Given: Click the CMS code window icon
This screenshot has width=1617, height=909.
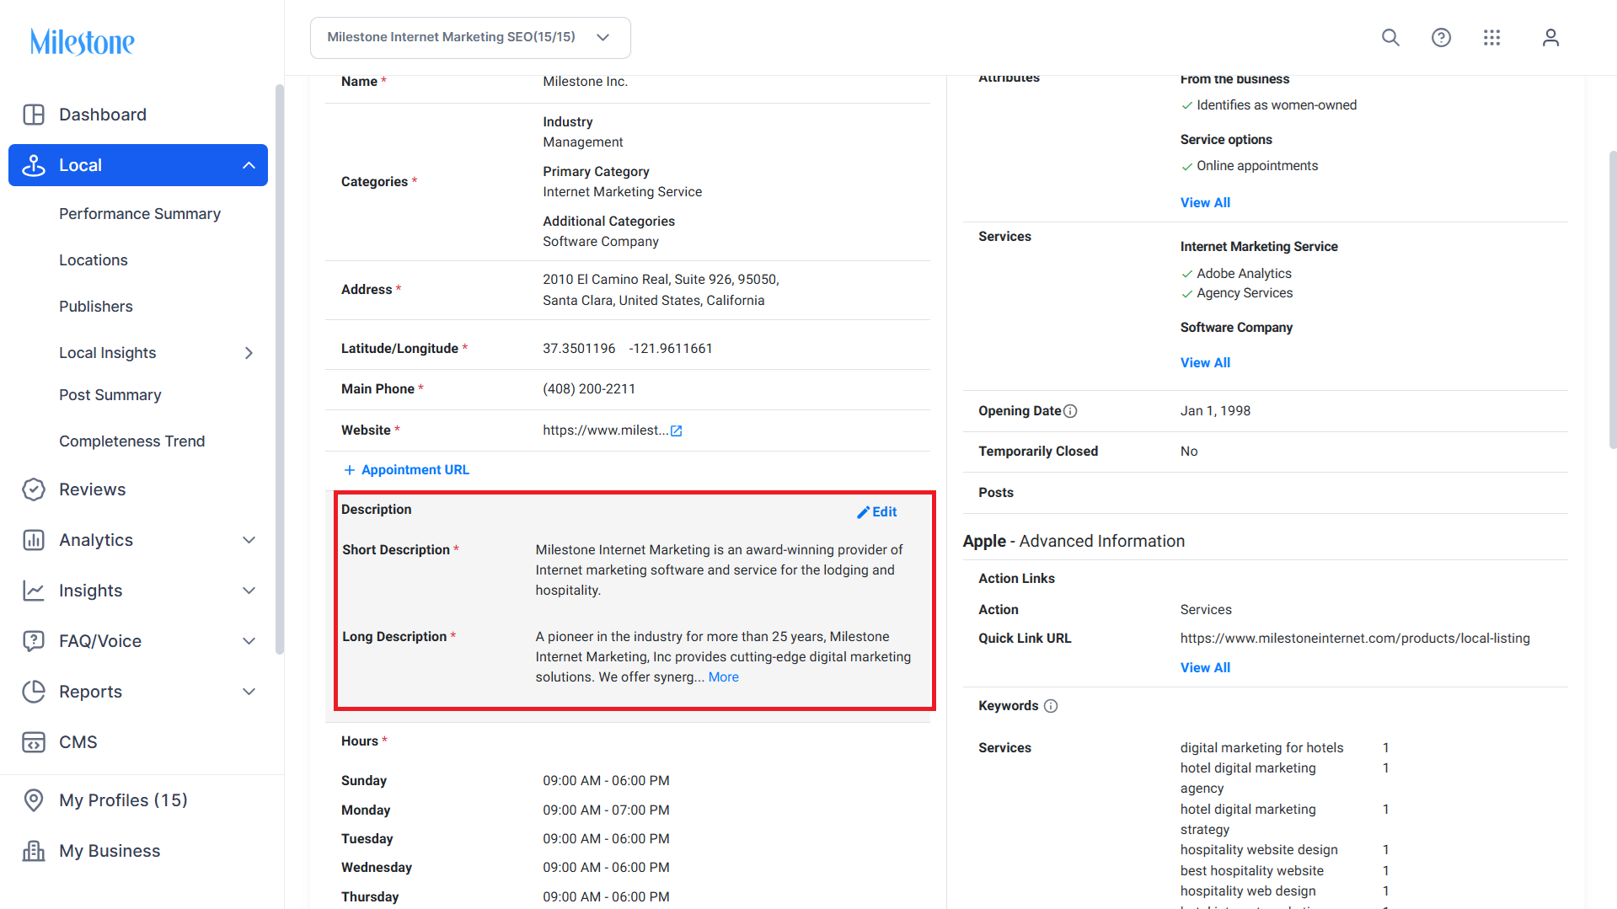Looking at the screenshot, I should tap(34, 742).
